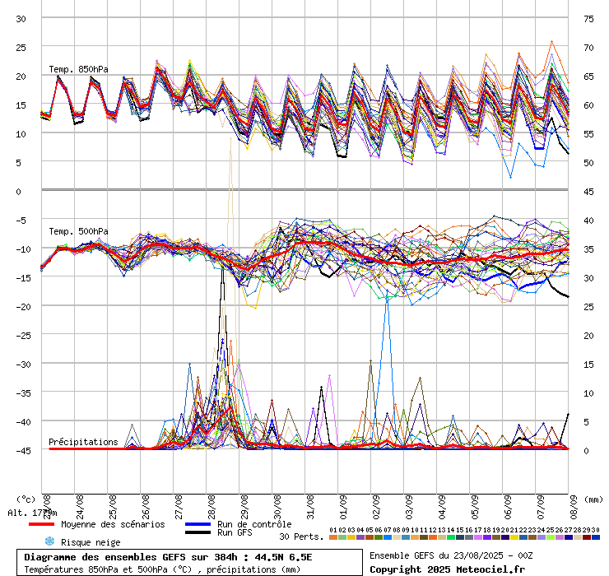Select perturbation 11 dark brown swatch
Image resolution: width=609 pixels, height=576 pixels.
coord(423,537)
